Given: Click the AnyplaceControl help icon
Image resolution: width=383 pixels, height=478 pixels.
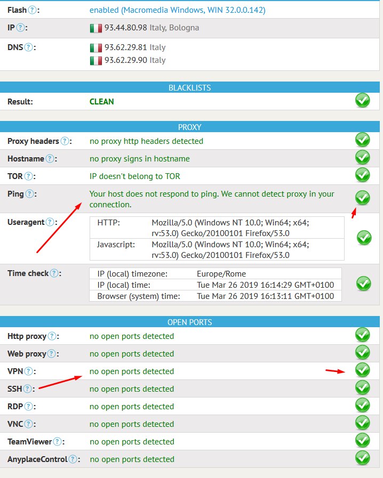Looking at the screenshot, I should pos(73,459).
